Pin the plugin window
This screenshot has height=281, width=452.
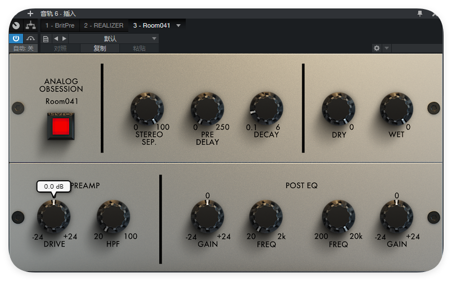click(x=420, y=14)
